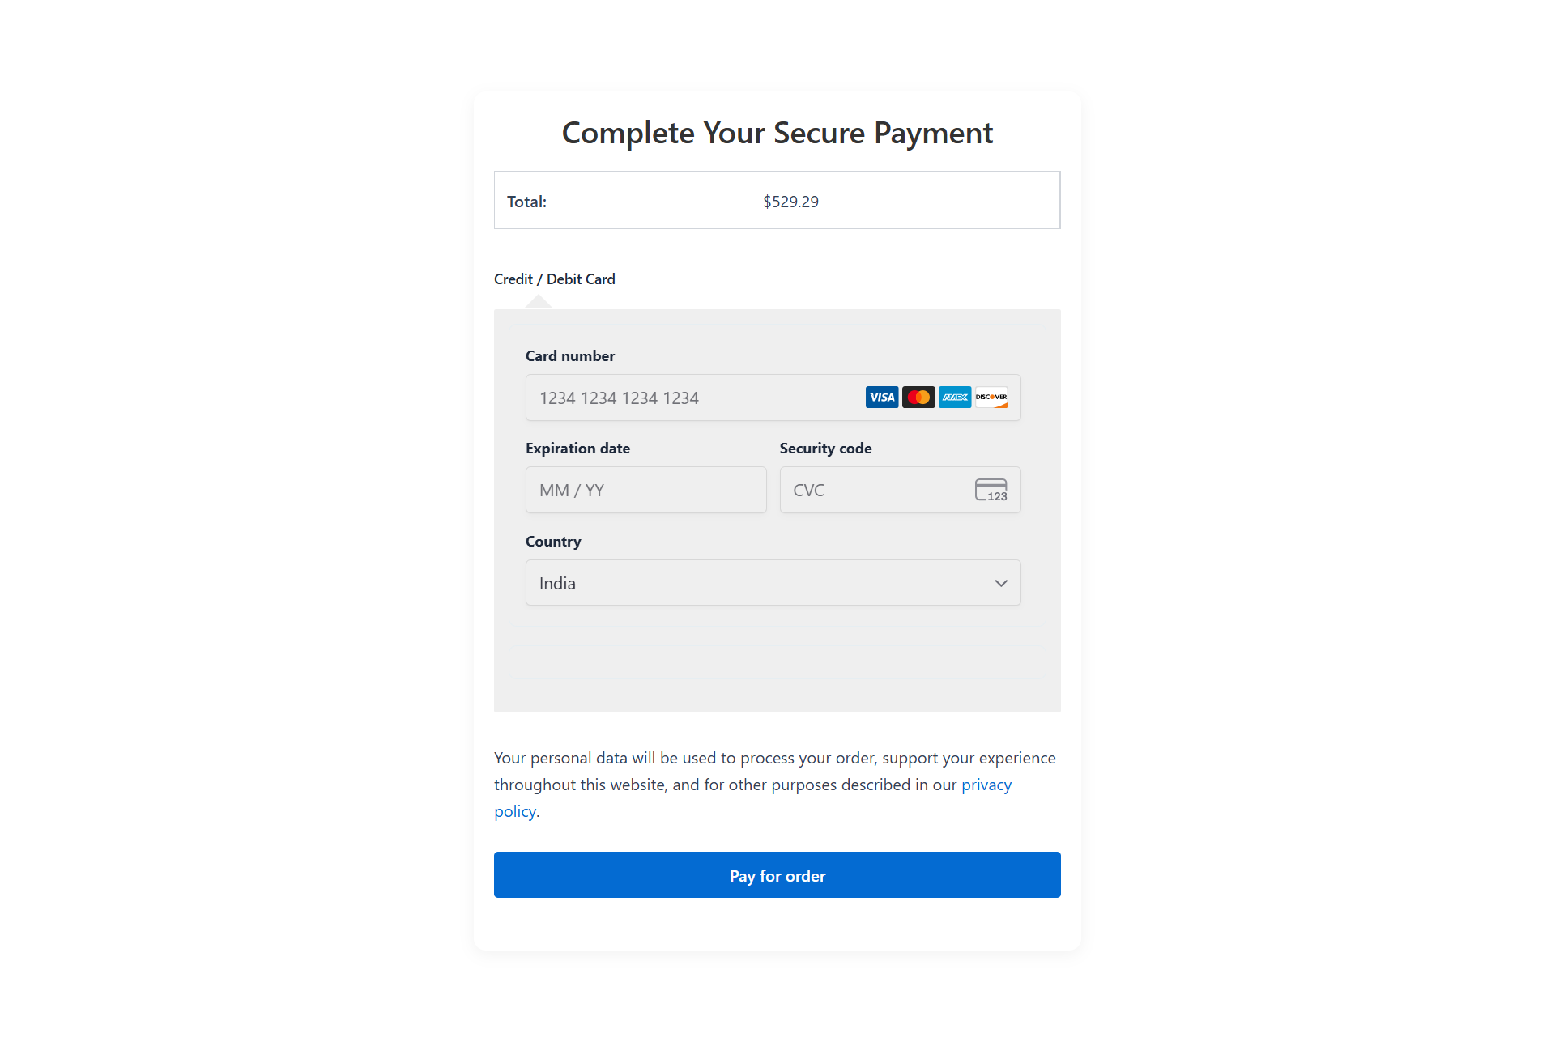Select the Credit / Debit Card tab
This screenshot has width=1555, height=1042.
[x=555, y=279]
